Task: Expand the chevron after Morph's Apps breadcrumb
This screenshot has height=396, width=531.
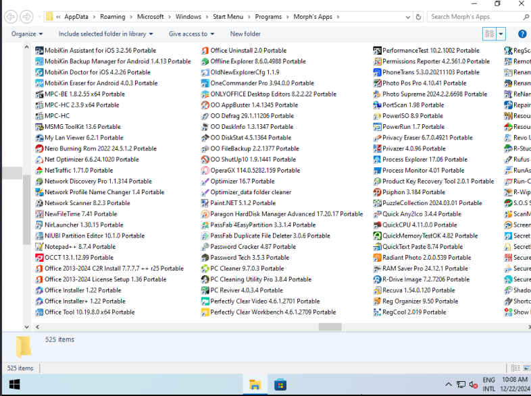Action: (338, 17)
